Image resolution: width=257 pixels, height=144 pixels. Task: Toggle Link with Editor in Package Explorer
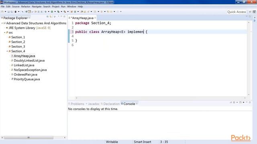coord(51,17)
